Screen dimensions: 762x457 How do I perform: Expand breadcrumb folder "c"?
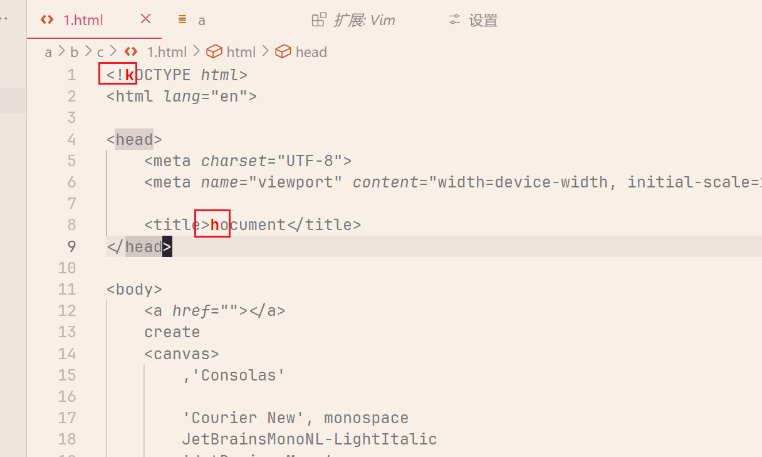[x=100, y=52]
